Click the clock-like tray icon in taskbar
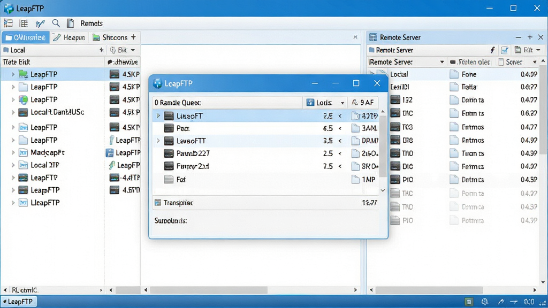The width and height of the screenshot is (548, 308). pos(485,302)
